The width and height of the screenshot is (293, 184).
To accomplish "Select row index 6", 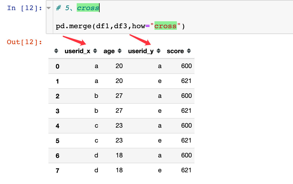I will click(x=57, y=156).
